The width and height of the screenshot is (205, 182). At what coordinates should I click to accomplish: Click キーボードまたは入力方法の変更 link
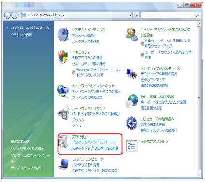[163, 102]
